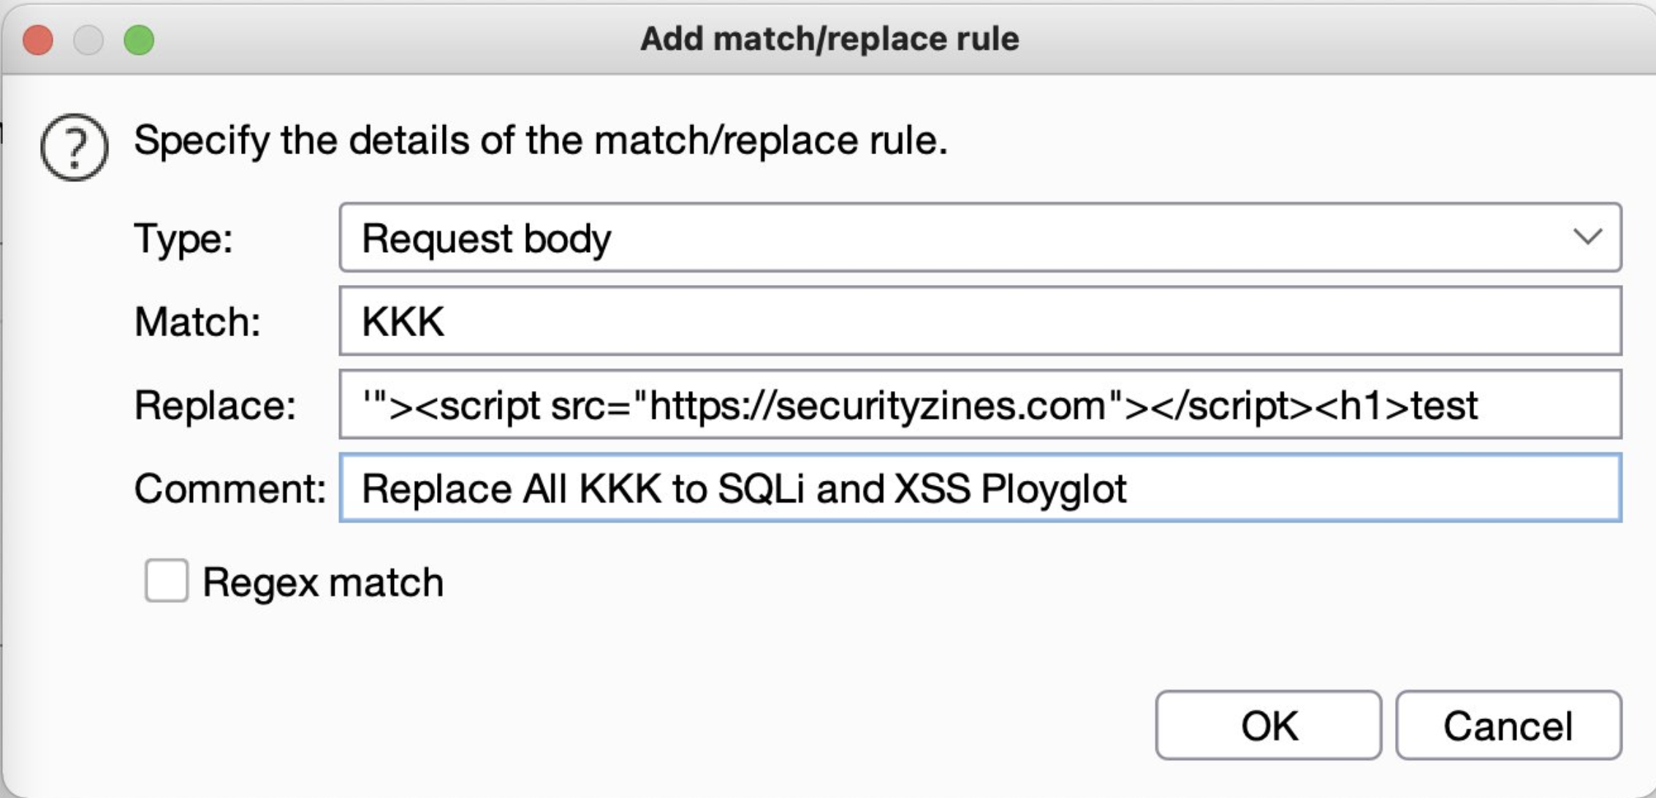Click the Add match/replace rule title bar
The image size is (1656, 798).
coord(829,39)
